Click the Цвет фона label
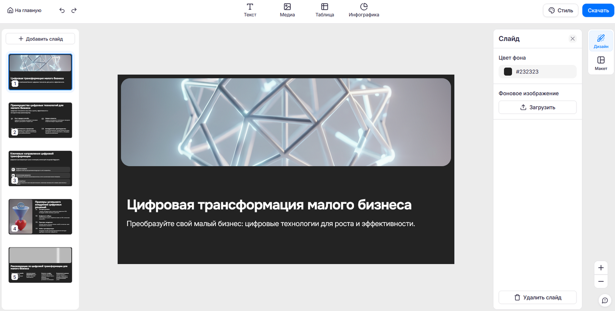This screenshot has height=311, width=615. [x=512, y=58]
